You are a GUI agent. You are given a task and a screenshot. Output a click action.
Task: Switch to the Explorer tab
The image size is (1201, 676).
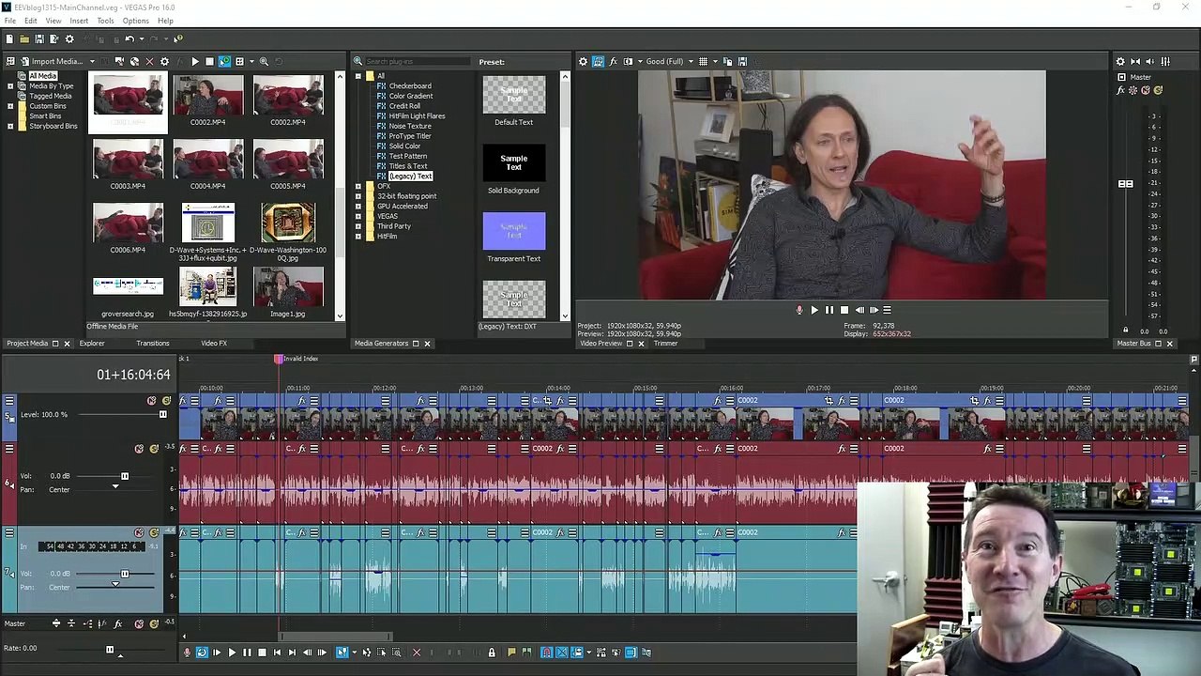(92, 344)
